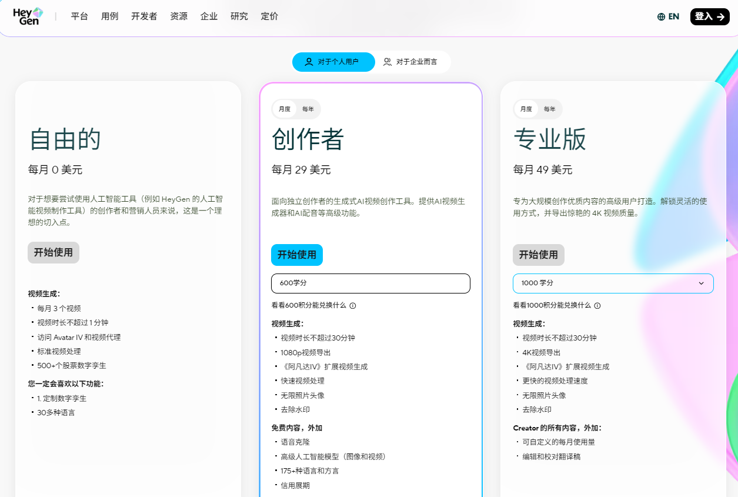Open 看看600积分能兑换什么 link

coord(309,306)
